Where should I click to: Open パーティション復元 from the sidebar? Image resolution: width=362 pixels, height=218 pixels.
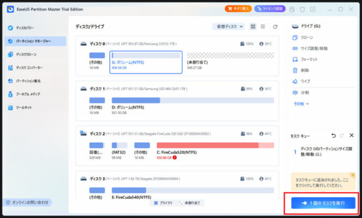24,81
